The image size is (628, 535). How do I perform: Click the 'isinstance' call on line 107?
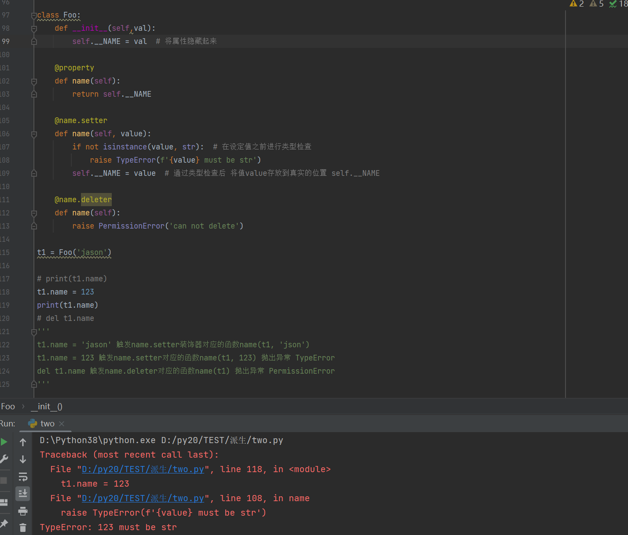(x=125, y=147)
